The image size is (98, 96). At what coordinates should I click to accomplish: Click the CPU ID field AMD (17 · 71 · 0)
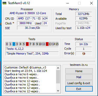point(29,18)
